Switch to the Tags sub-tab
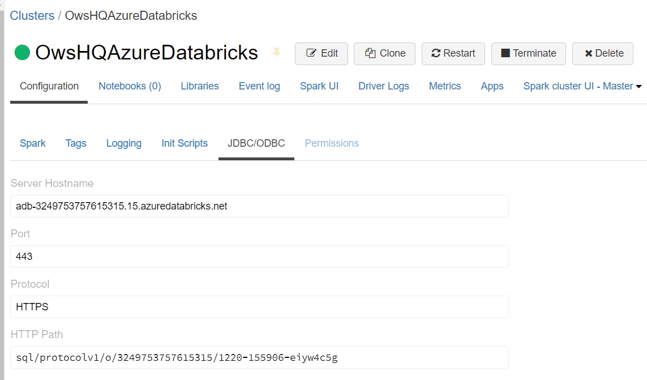 [x=76, y=143]
